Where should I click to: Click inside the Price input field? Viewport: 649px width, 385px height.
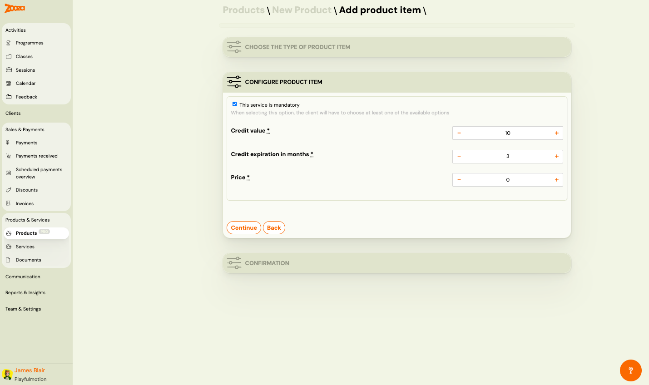click(507, 179)
